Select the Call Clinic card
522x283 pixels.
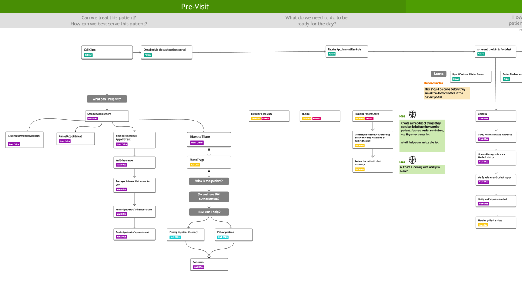[x=107, y=52]
